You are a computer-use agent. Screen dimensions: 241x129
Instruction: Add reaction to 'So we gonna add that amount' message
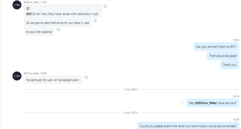95,20
